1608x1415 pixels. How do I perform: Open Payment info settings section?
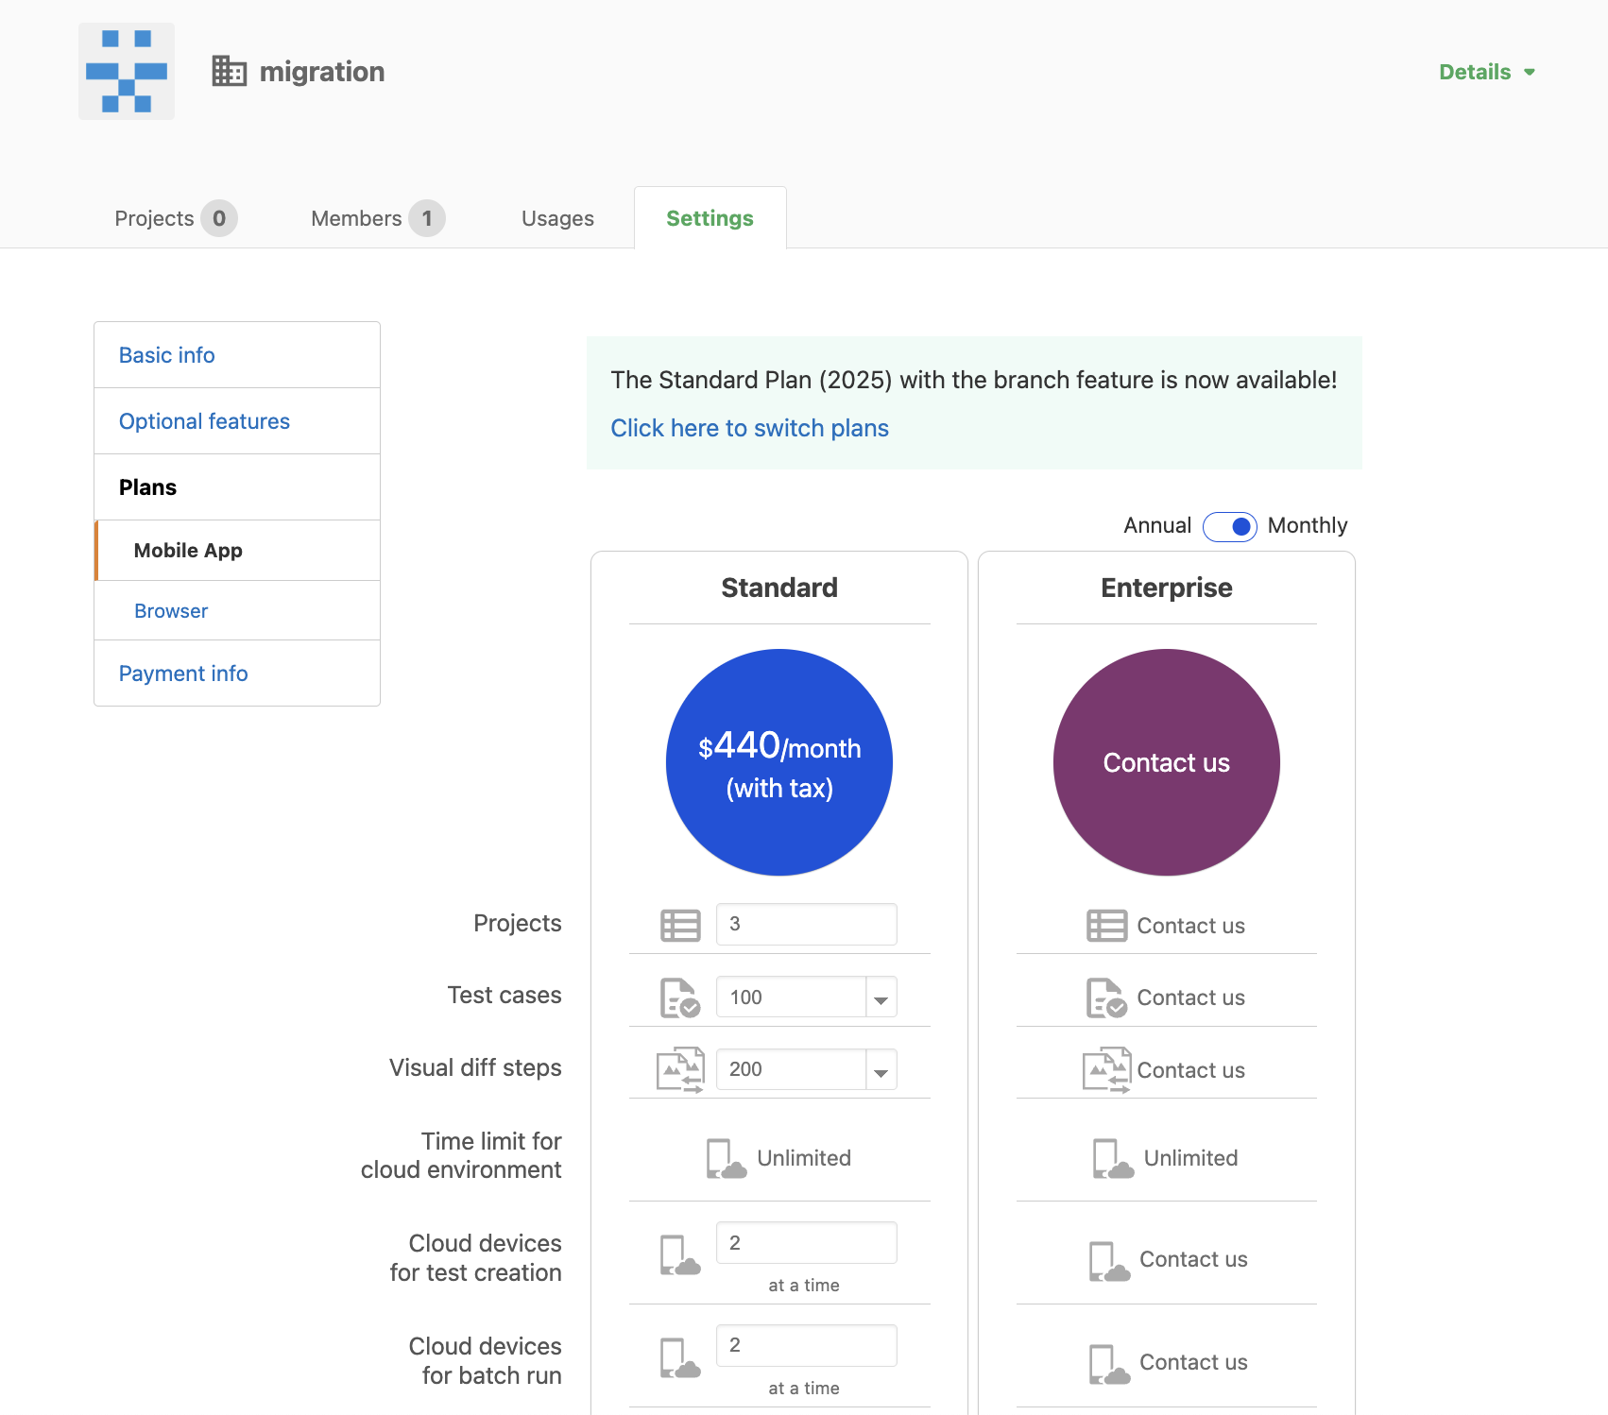coord(237,673)
